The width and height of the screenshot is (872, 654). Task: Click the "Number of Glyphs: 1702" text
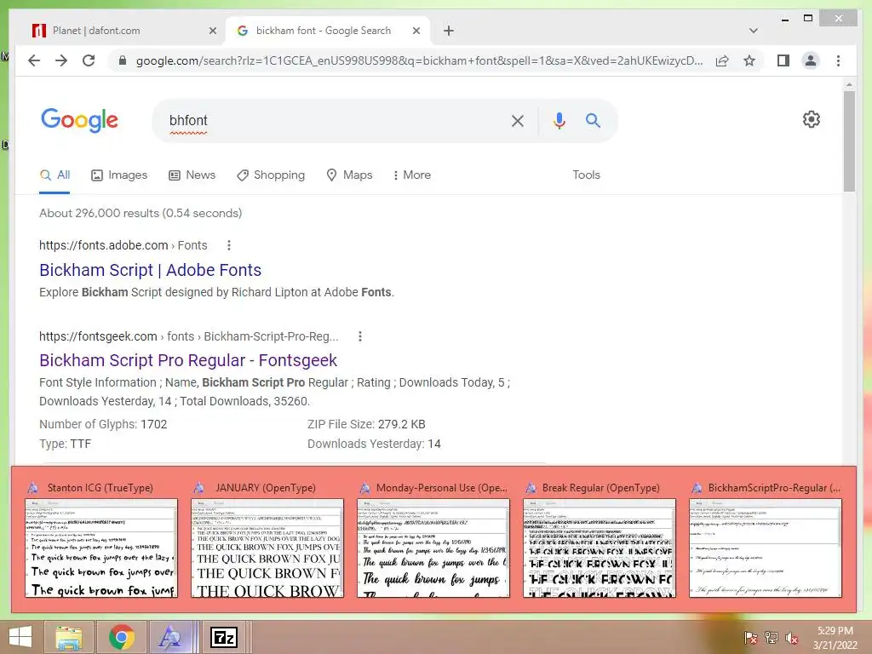click(x=103, y=424)
